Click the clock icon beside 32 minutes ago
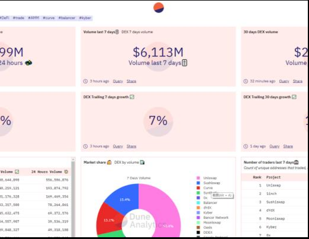Screen dimensions: 309x239 point(246,81)
